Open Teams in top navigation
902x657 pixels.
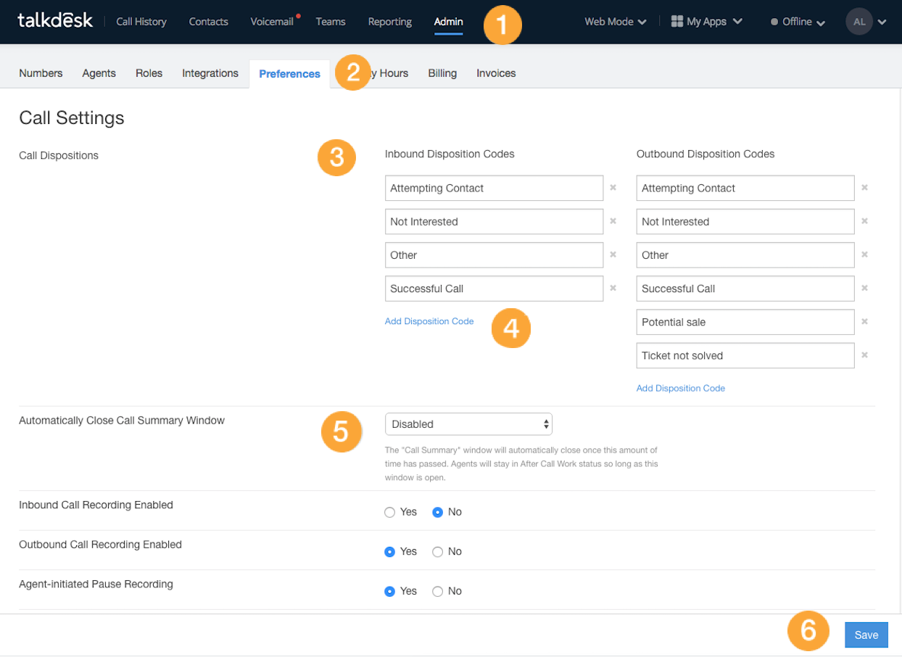coord(331,22)
